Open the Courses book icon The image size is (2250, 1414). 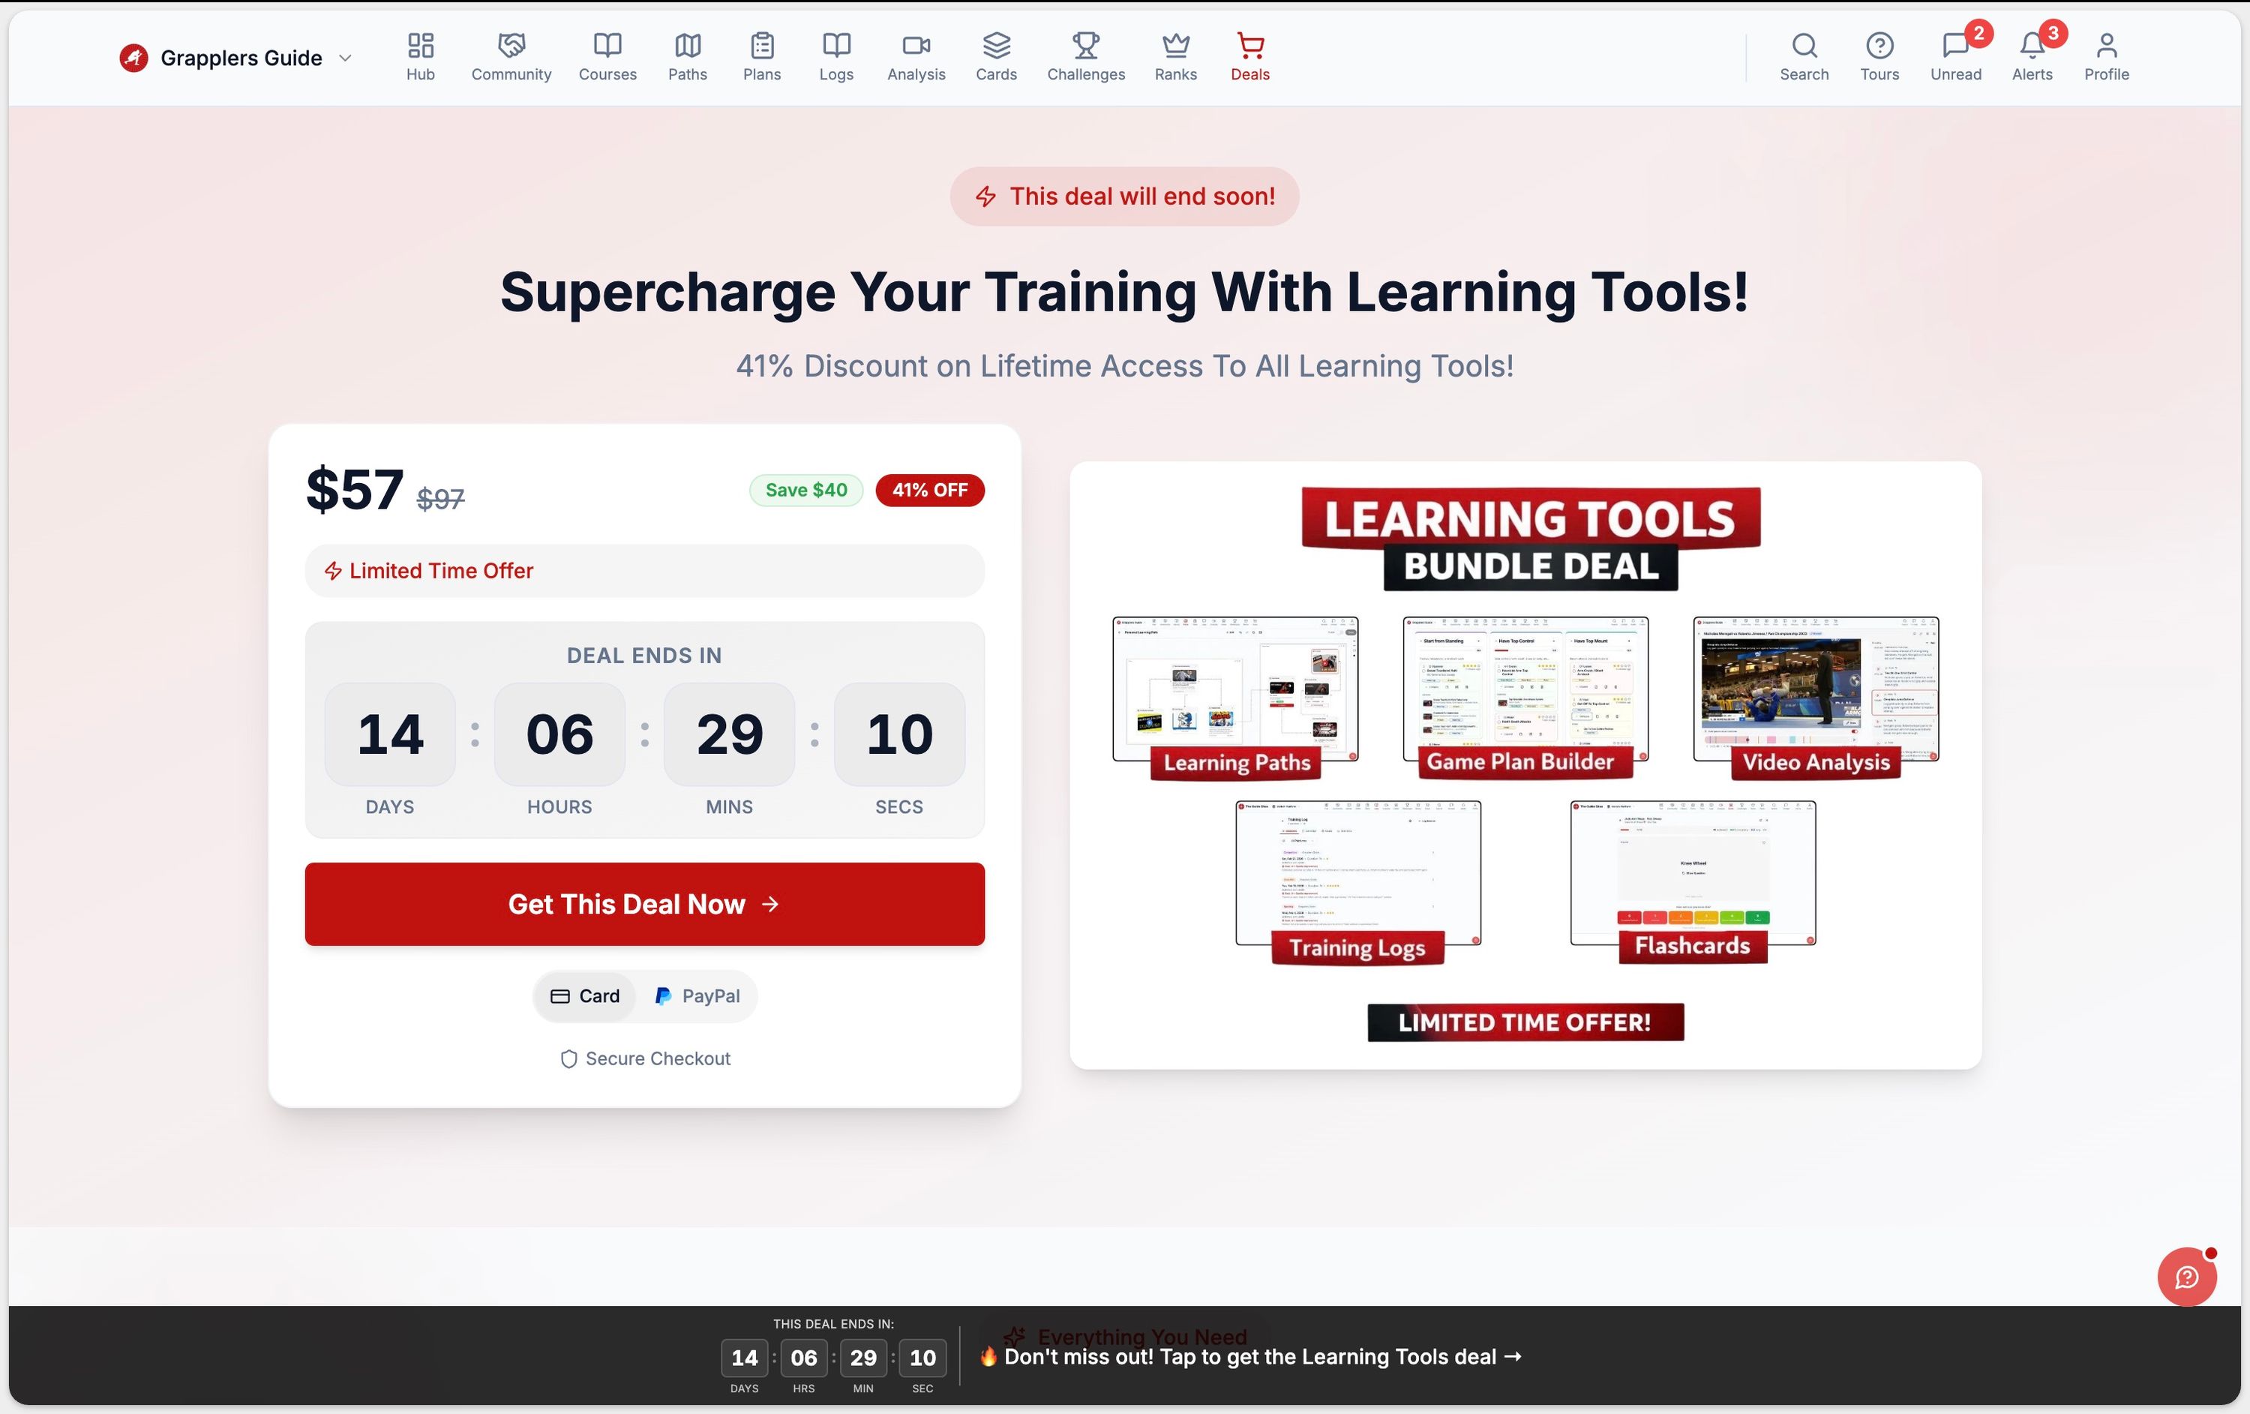pos(607,45)
